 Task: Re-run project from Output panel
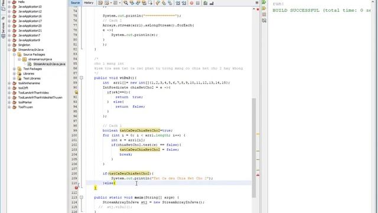coord(264,2)
